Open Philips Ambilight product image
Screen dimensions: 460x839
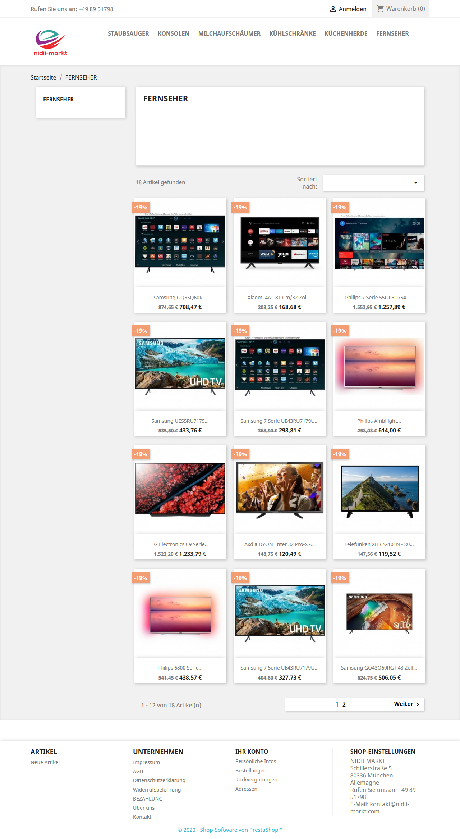[x=379, y=366]
